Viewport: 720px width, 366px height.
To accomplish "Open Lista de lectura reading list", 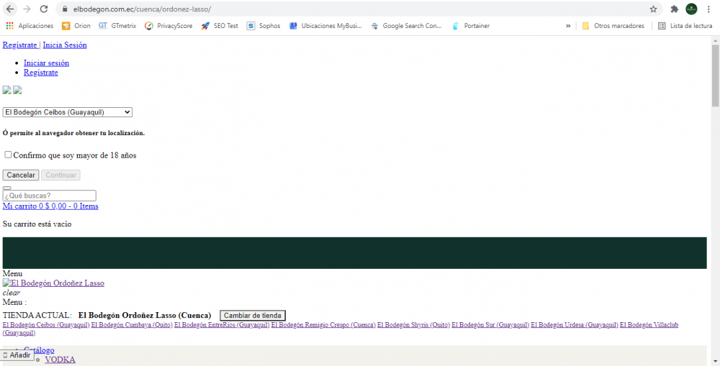I will coord(685,26).
